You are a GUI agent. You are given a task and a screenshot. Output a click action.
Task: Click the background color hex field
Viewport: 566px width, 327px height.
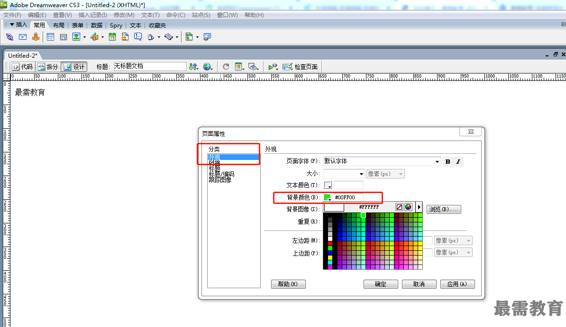(348, 197)
